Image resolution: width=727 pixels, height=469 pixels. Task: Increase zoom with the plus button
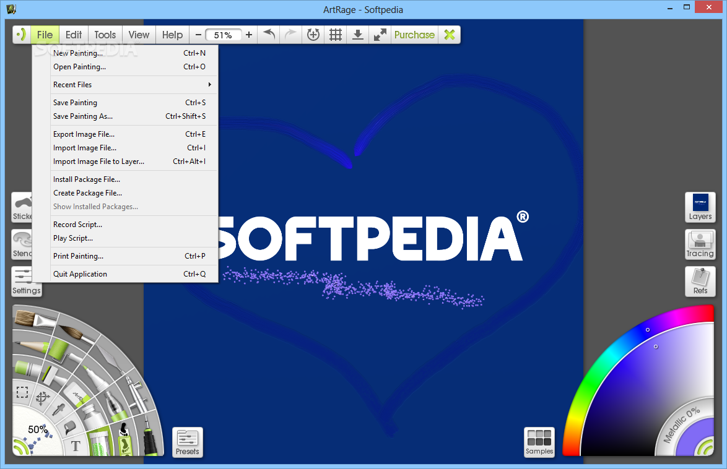coord(249,35)
